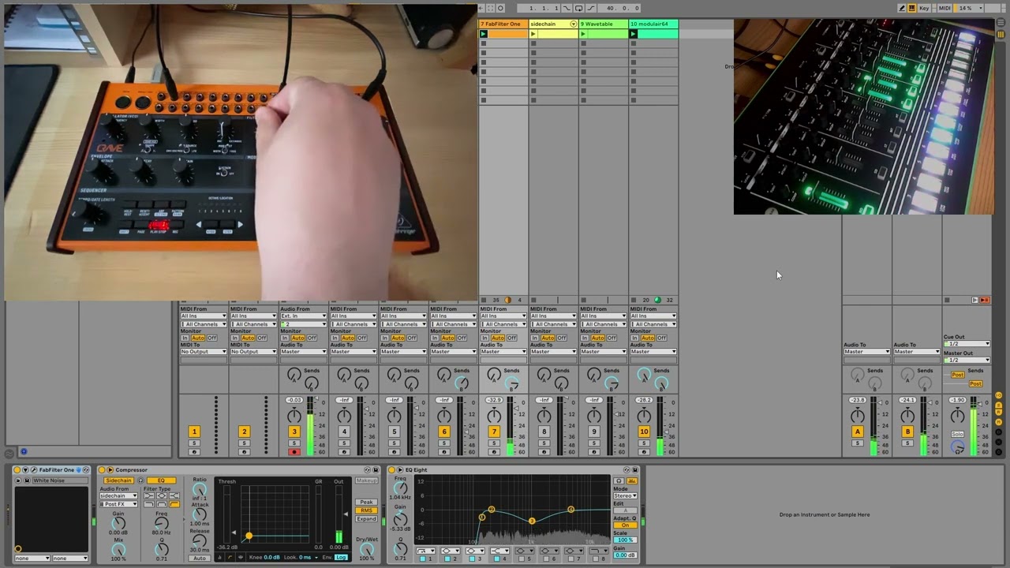Toggle the loop switch in the transport
Screen dimensions: 1010x568
click(578, 8)
